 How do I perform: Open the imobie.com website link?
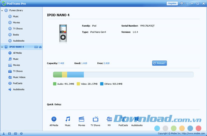point(193,133)
